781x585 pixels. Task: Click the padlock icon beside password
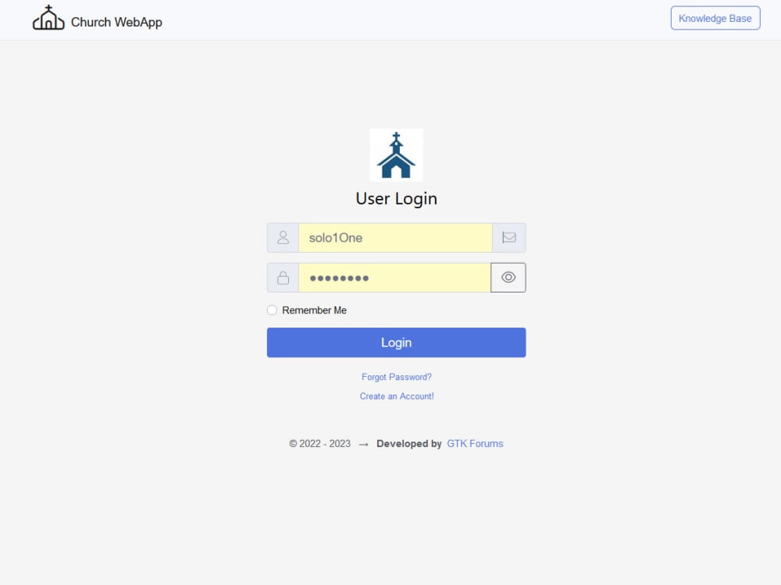[283, 278]
